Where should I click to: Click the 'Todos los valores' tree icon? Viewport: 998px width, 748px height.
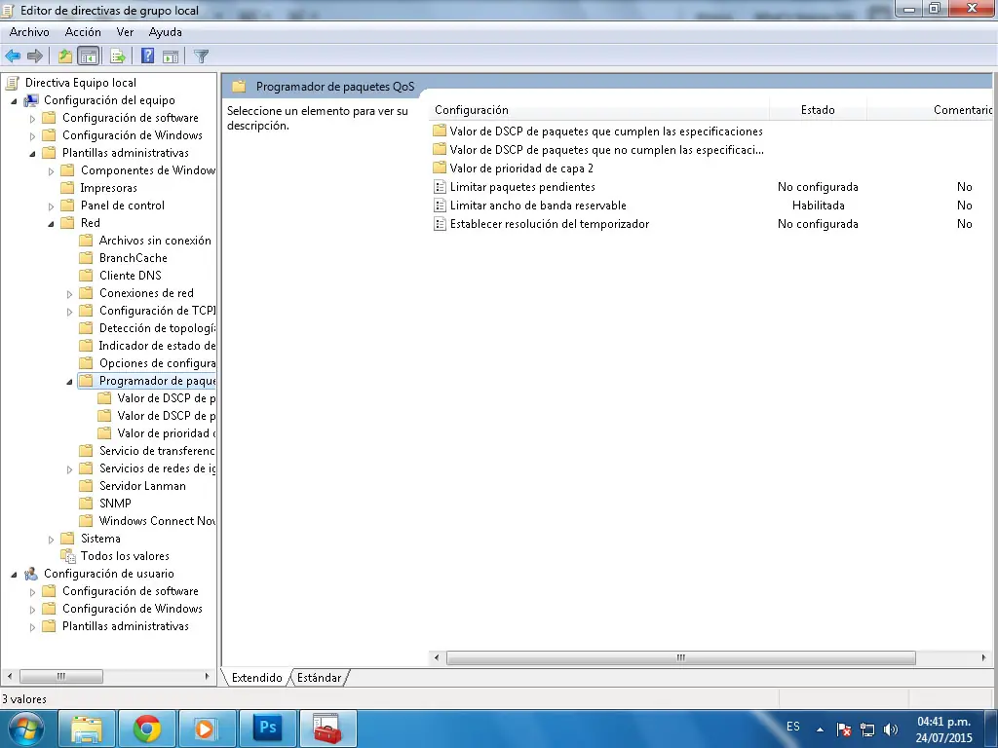pyautogui.click(x=68, y=556)
